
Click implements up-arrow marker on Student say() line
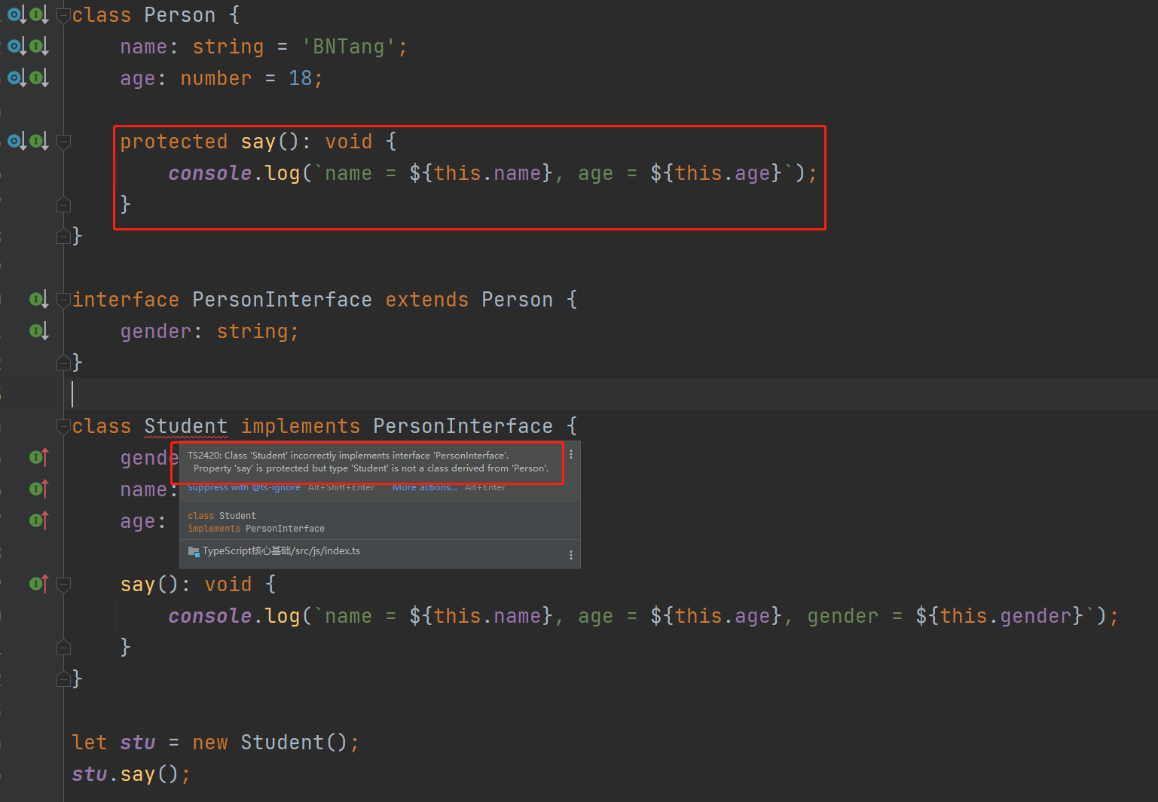pos(39,584)
